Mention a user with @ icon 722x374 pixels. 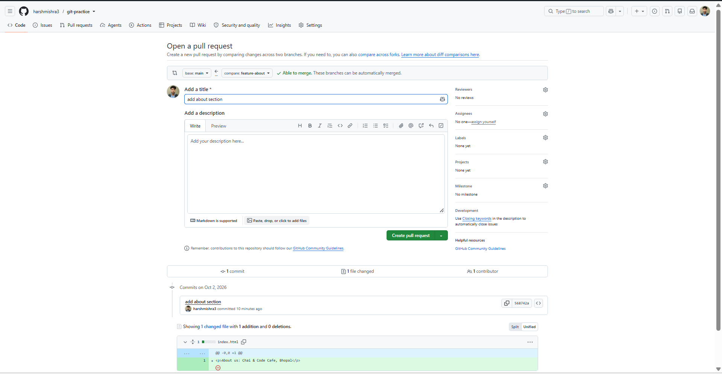(x=411, y=126)
